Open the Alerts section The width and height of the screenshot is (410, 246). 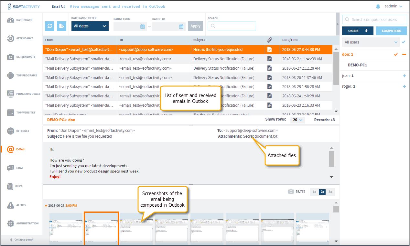pos(16,205)
